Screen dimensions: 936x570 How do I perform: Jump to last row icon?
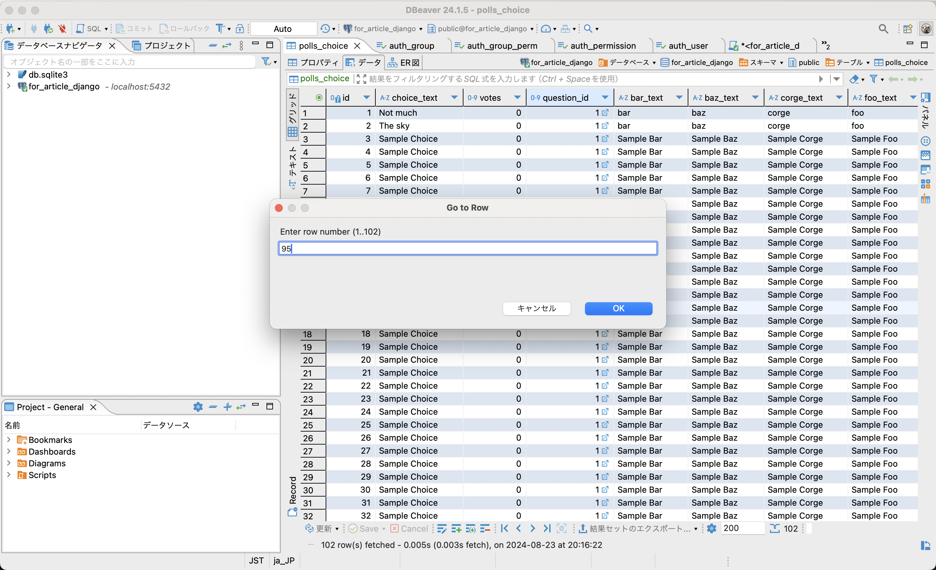click(x=547, y=528)
